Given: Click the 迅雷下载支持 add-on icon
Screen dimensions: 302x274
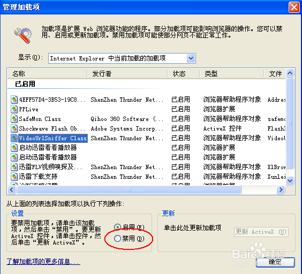Looking at the screenshot, I should [14, 177].
